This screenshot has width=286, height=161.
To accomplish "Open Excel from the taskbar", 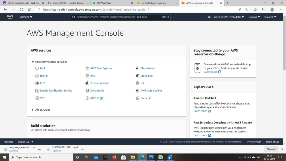I will coord(160,157).
